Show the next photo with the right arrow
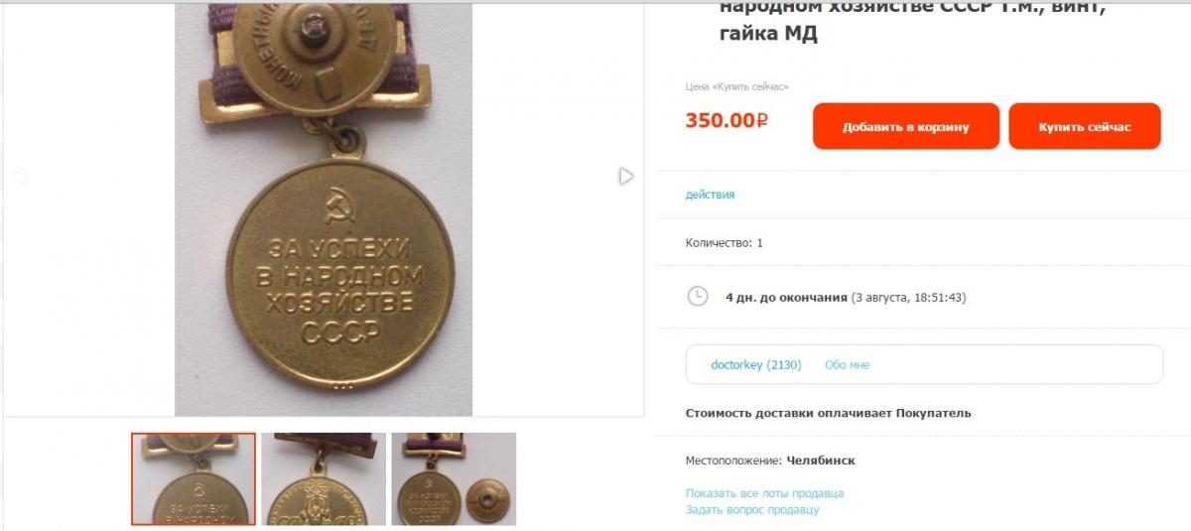1191x531 pixels. (x=626, y=176)
